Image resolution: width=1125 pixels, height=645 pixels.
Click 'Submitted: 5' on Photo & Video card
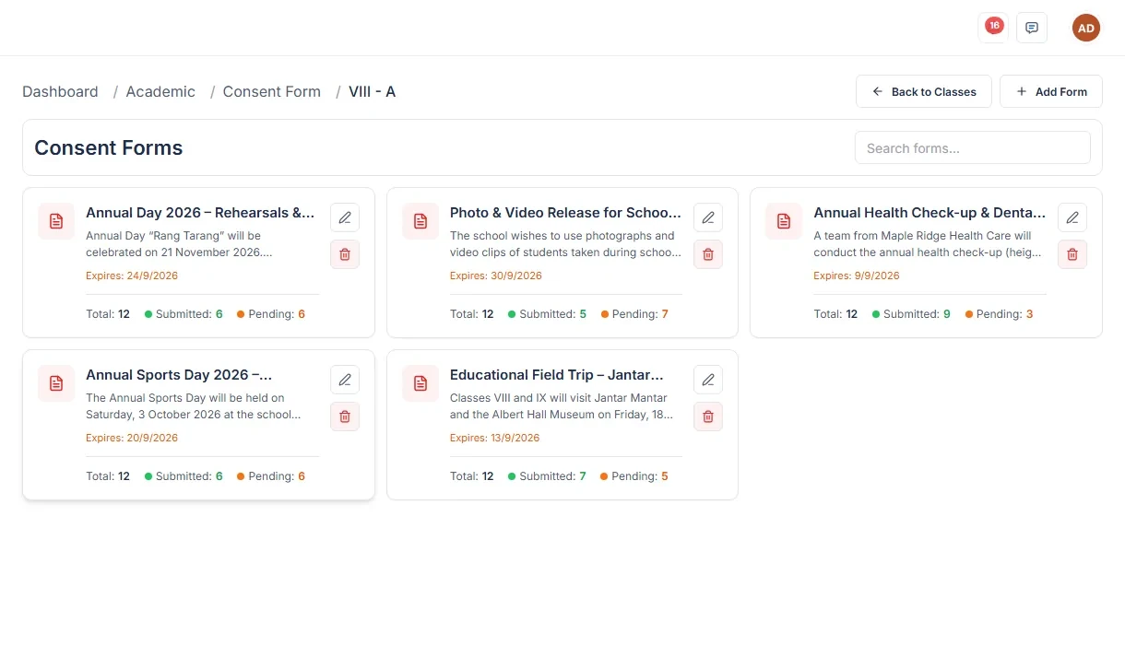point(547,314)
